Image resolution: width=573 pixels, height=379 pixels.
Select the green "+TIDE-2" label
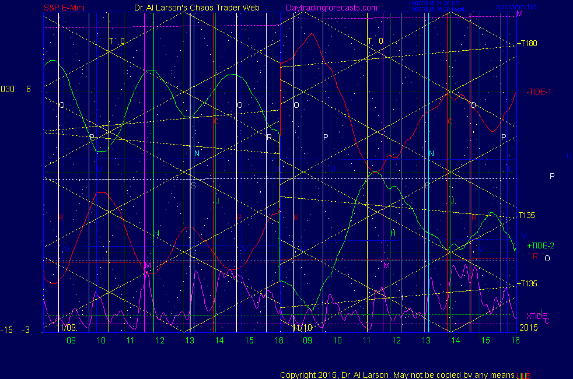point(540,245)
